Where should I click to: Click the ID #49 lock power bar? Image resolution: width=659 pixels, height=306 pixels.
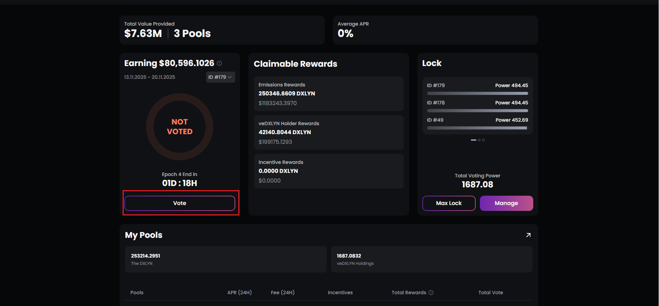tap(477, 128)
